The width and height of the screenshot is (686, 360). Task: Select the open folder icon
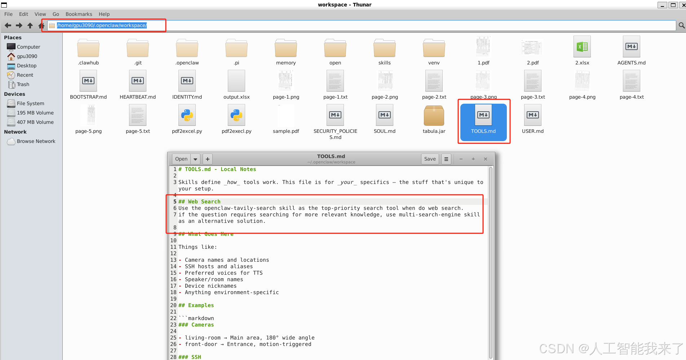pos(335,48)
